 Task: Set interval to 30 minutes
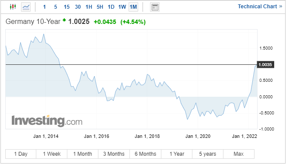(x=78, y=7)
